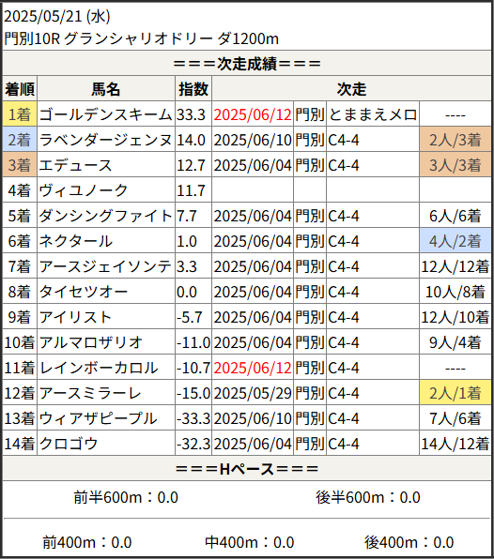Click the 指数 column header
This screenshot has height=559, width=494.
coord(193,89)
